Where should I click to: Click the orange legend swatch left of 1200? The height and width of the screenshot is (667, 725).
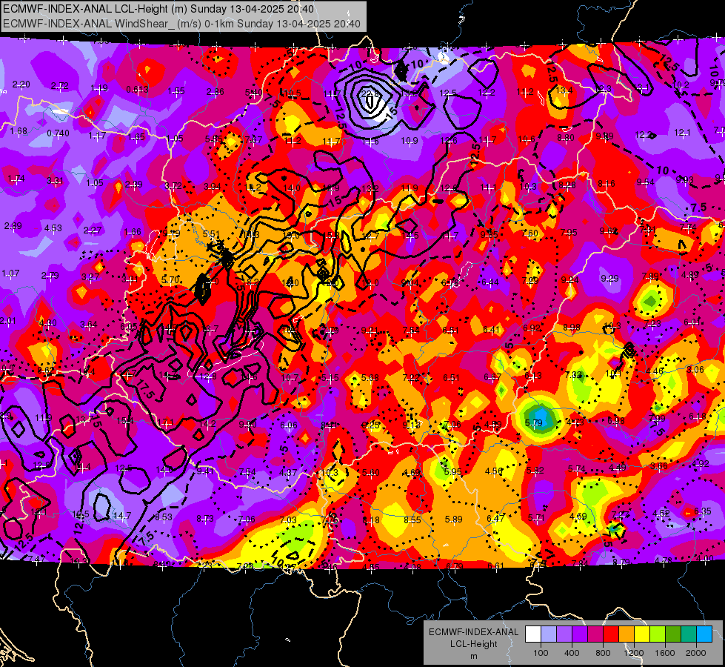coord(627,634)
